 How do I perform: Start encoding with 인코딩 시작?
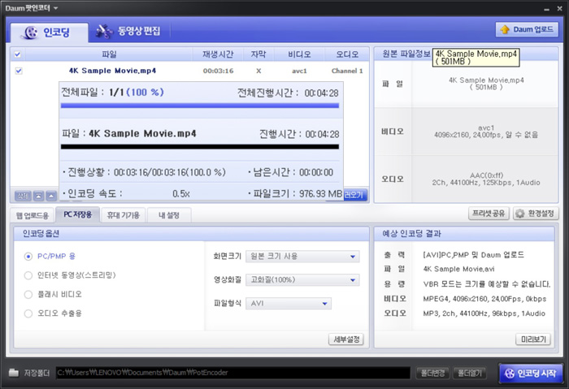pos(530,373)
